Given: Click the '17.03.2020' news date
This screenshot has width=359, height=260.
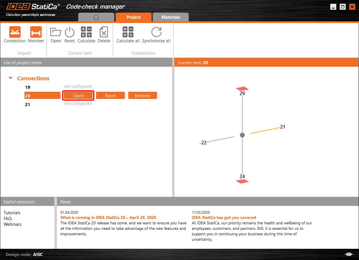Looking at the screenshot, I should coord(201,213).
